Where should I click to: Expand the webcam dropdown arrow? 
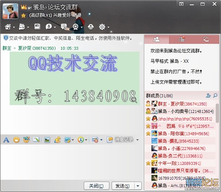point(81,27)
